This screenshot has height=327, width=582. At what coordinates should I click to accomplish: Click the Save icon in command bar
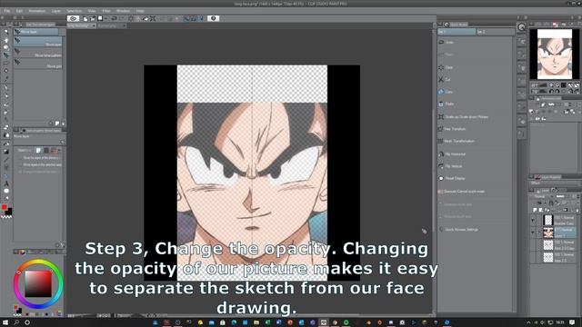pyautogui.click(x=100, y=18)
